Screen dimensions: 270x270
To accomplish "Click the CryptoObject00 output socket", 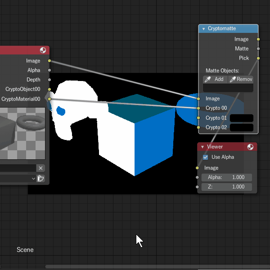I will click(49, 90).
